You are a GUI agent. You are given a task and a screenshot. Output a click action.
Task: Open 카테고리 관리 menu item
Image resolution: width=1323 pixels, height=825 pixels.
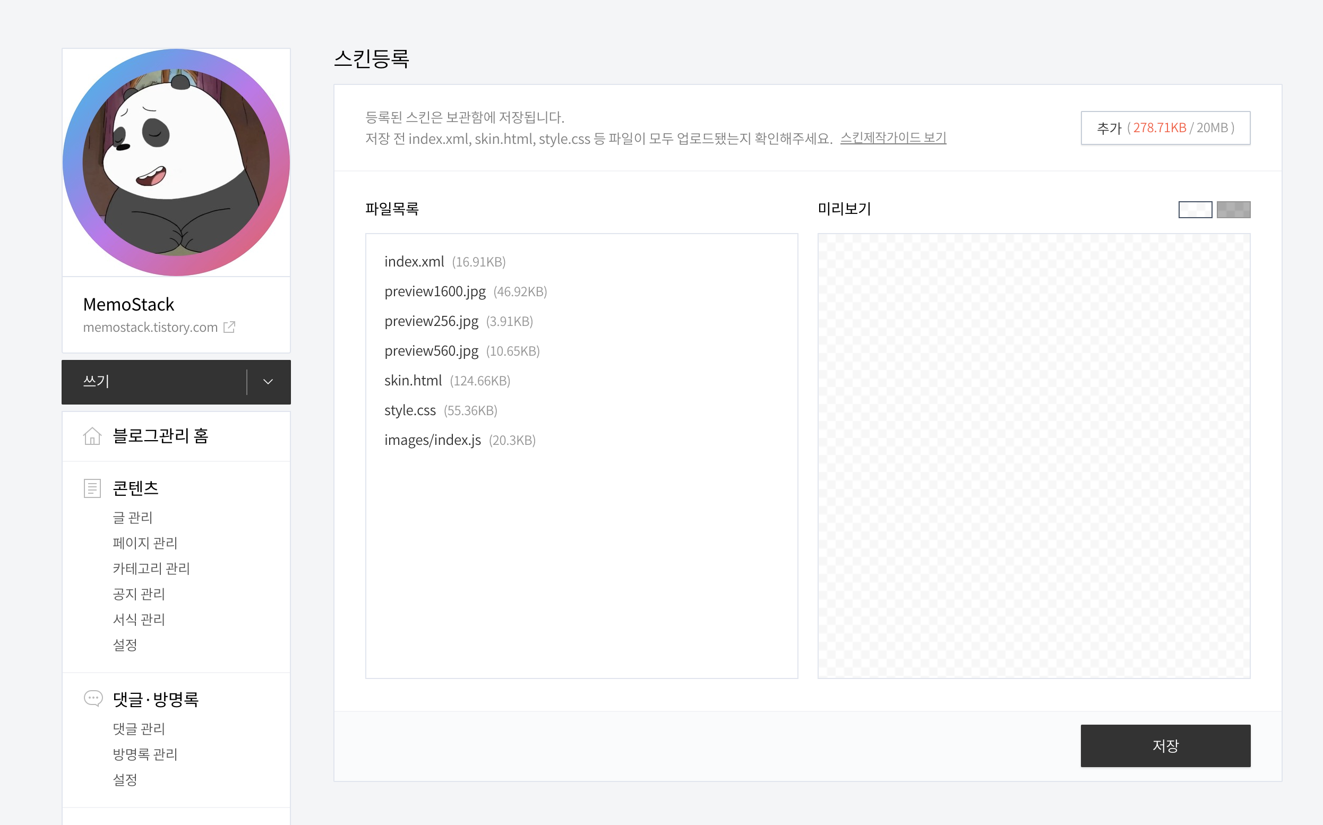point(151,569)
